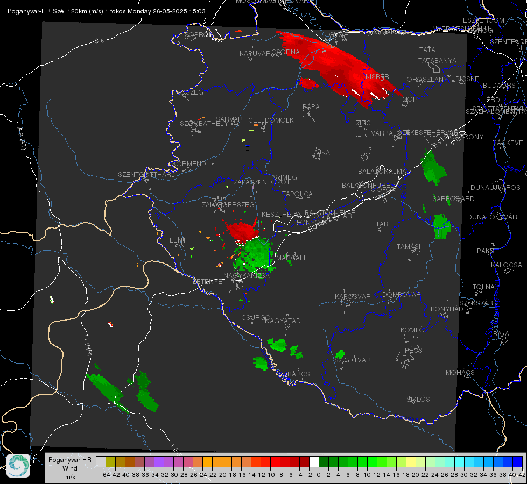Click the TOLNA label
This screenshot has height=484, width=527.
(x=483, y=287)
